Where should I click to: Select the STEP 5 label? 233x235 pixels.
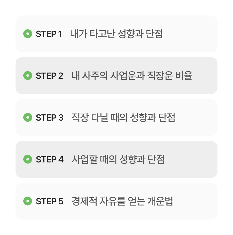[x=49, y=201]
